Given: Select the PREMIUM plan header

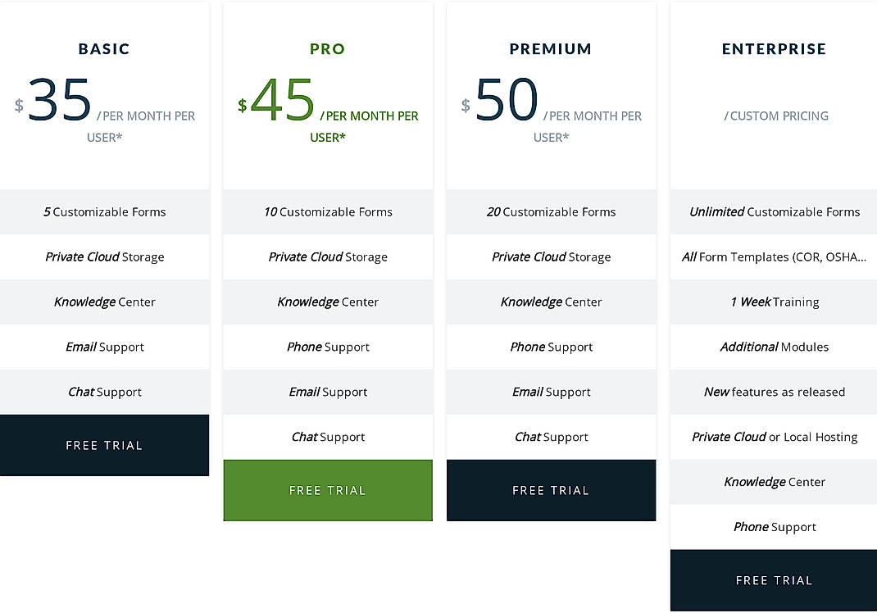Looking at the screenshot, I should (x=551, y=48).
